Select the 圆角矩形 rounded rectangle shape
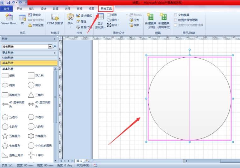The width and height of the screenshot is (240, 168). 11,95
